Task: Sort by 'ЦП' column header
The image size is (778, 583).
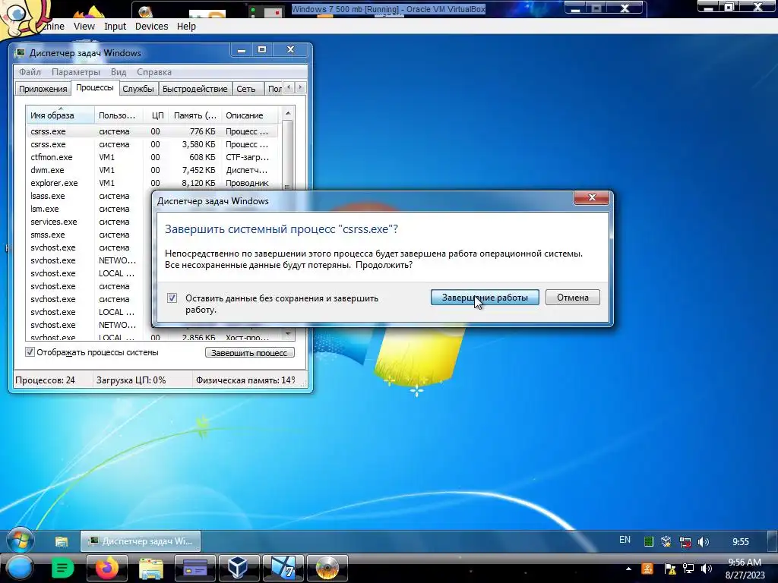Action: point(157,115)
